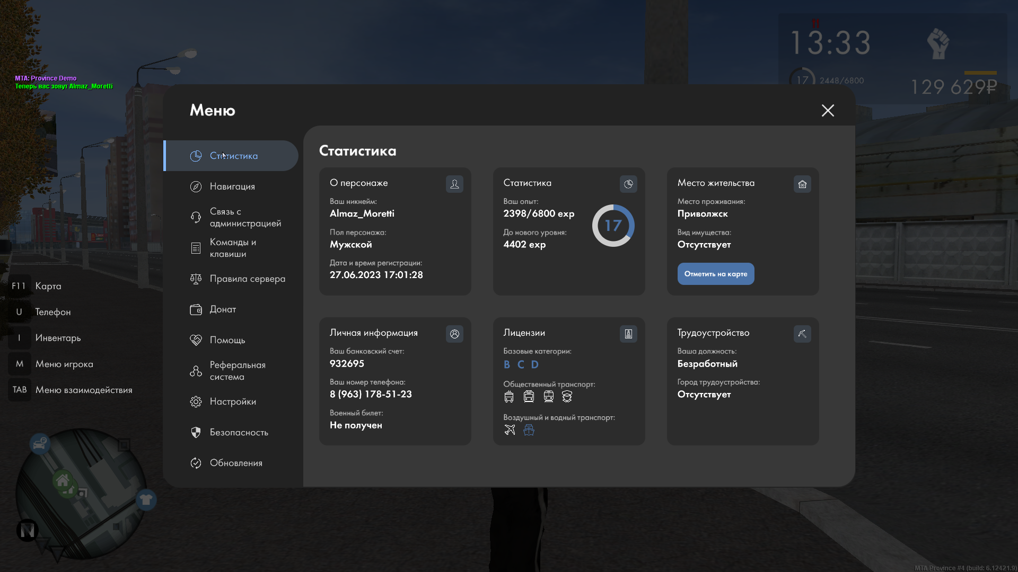Viewport: 1018px width, 572px height.
Task: Click the pie chart icon in Статистика card
Action: (x=628, y=184)
